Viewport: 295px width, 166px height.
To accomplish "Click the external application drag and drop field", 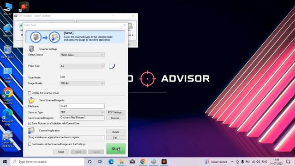I will (66, 137).
